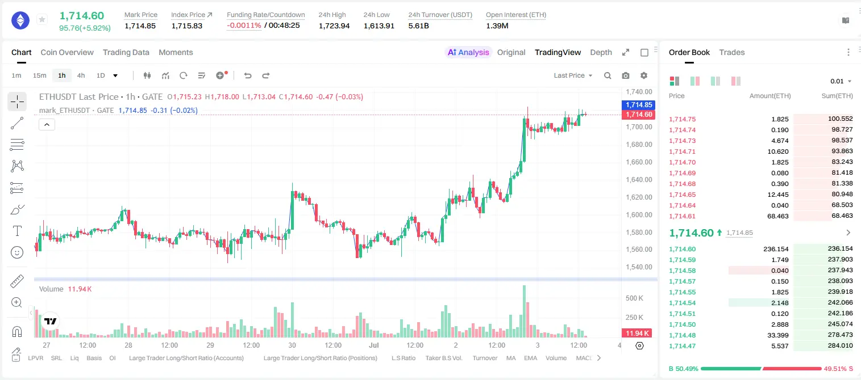Select the text annotation tool
Viewport: 861px width, 380px height.
tap(17, 231)
